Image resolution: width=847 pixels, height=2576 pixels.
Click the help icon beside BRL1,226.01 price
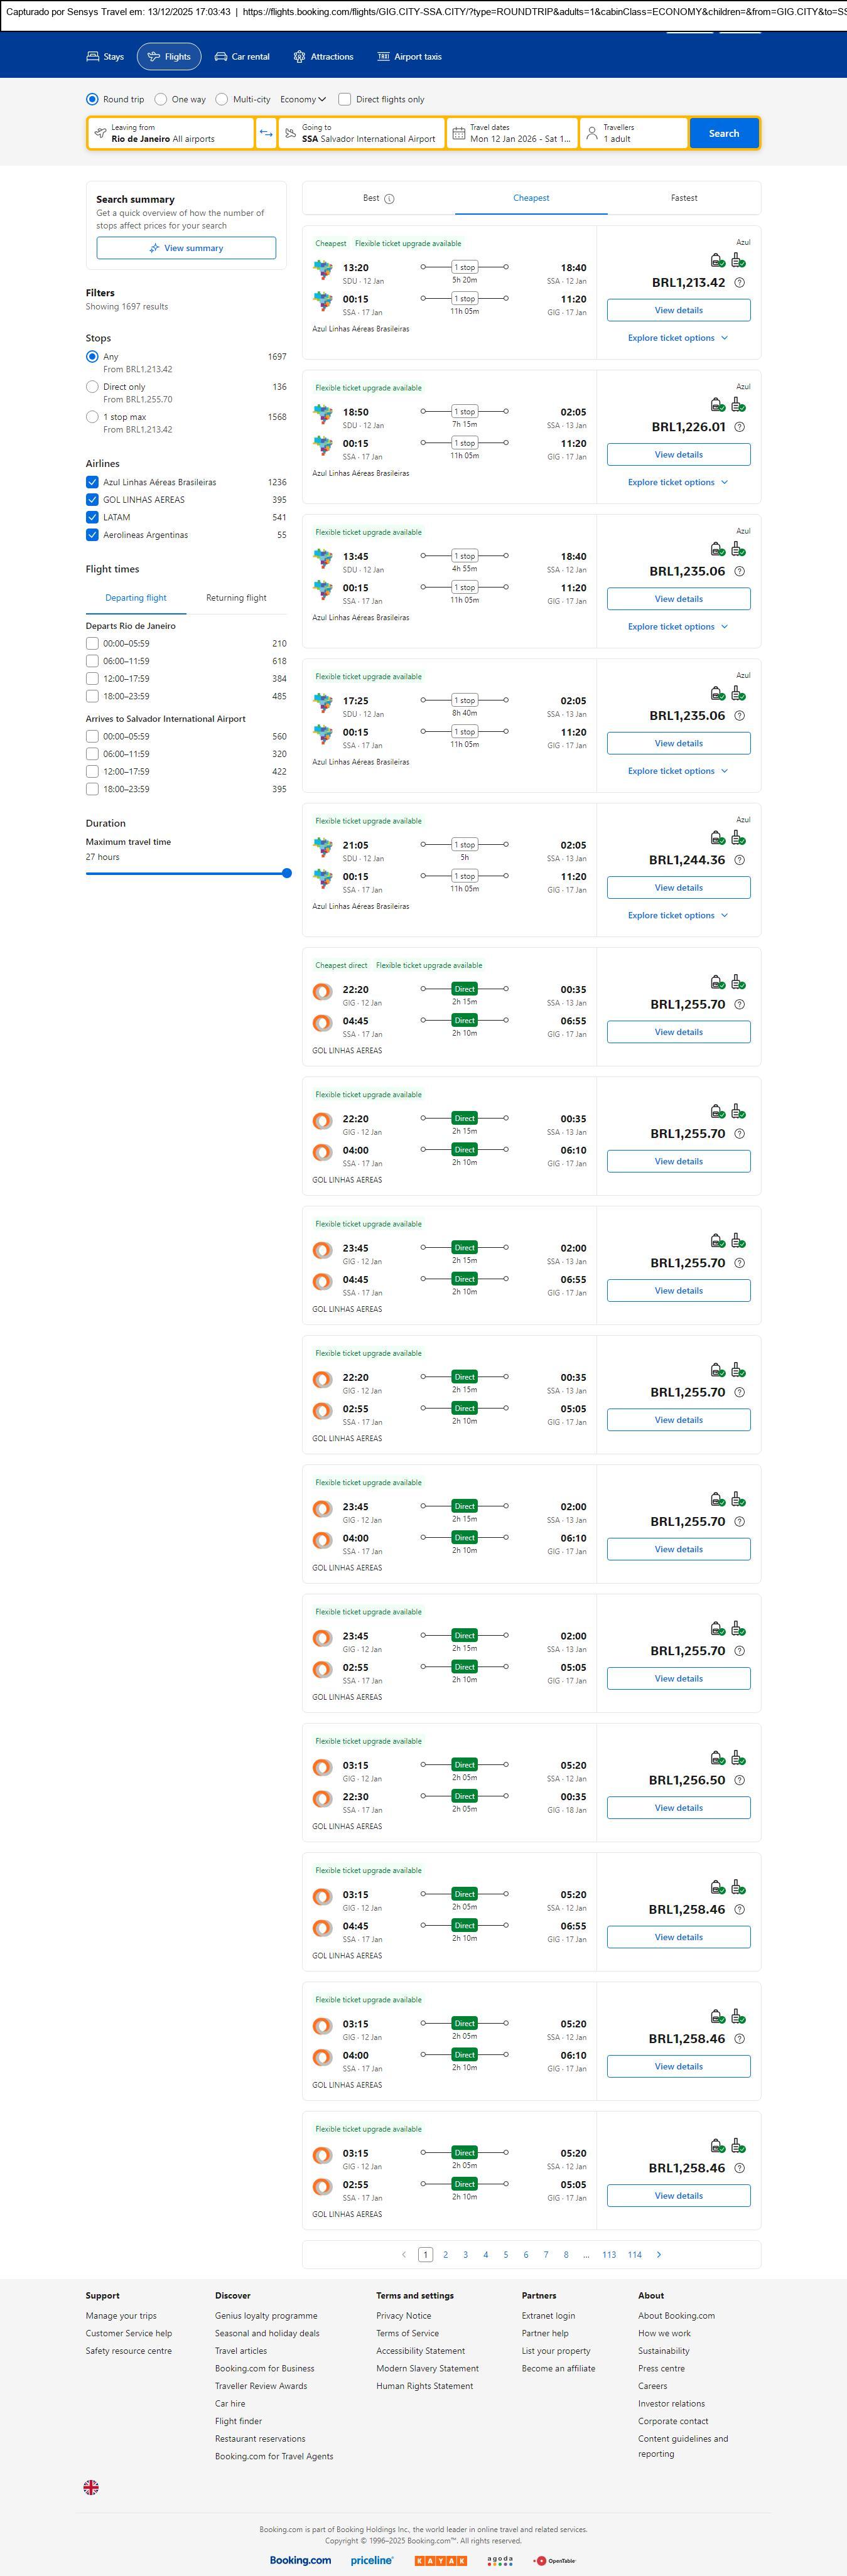pyautogui.click(x=739, y=427)
